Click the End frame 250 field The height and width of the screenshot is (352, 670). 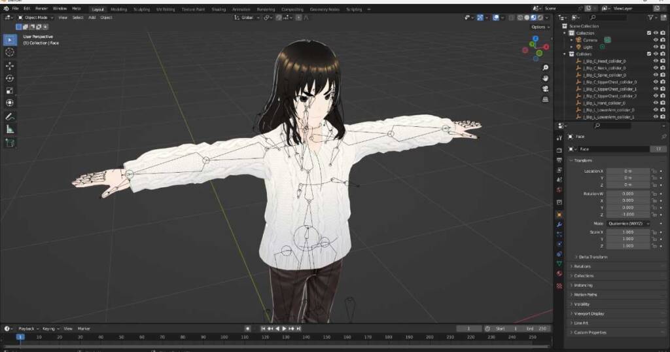pos(536,328)
